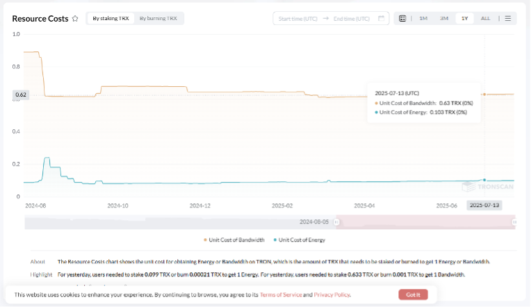Click right handle of range slider
Image resolution: width=531 pixels, height=307 pixels.
pos(514,222)
